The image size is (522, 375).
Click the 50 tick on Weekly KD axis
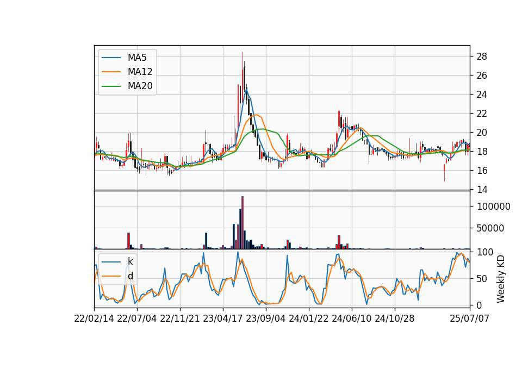[x=482, y=278]
